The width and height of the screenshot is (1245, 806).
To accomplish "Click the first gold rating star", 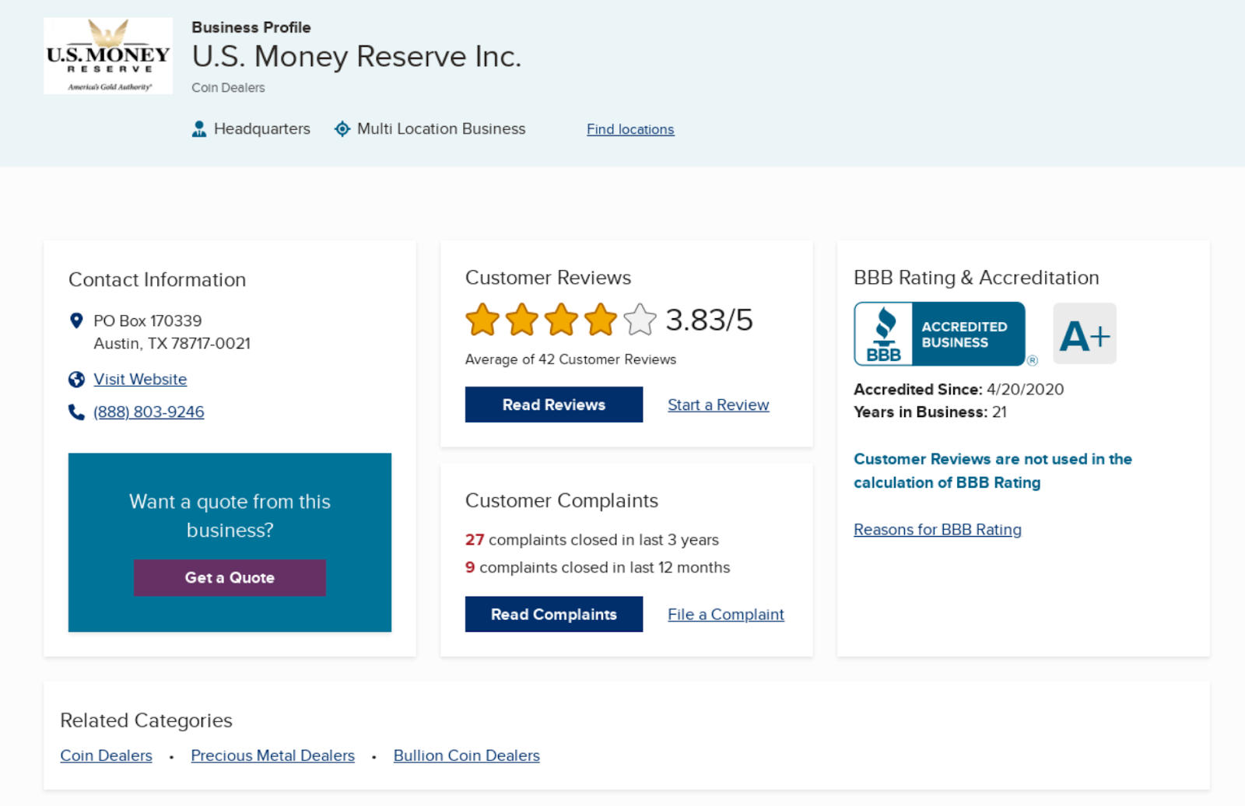I will pos(482,320).
